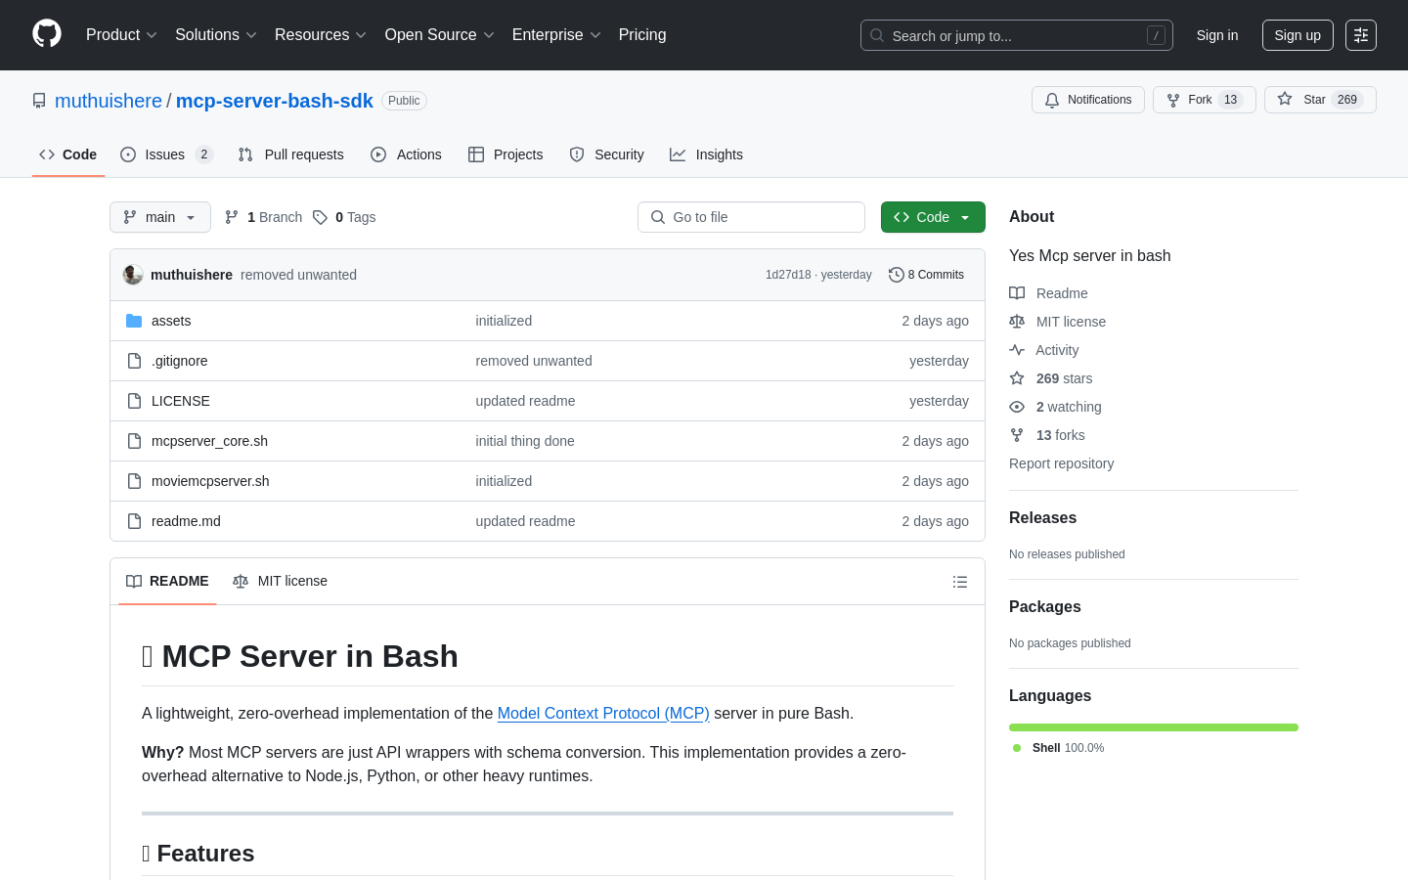Viewport: 1408px width, 880px height.
Task: Open the muthuishere owner link
Action: click(x=109, y=101)
